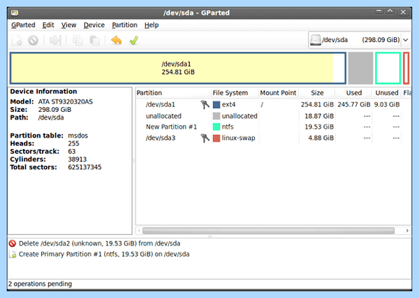Open the Help menu
419x298 pixels.
pyautogui.click(x=152, y=25)
